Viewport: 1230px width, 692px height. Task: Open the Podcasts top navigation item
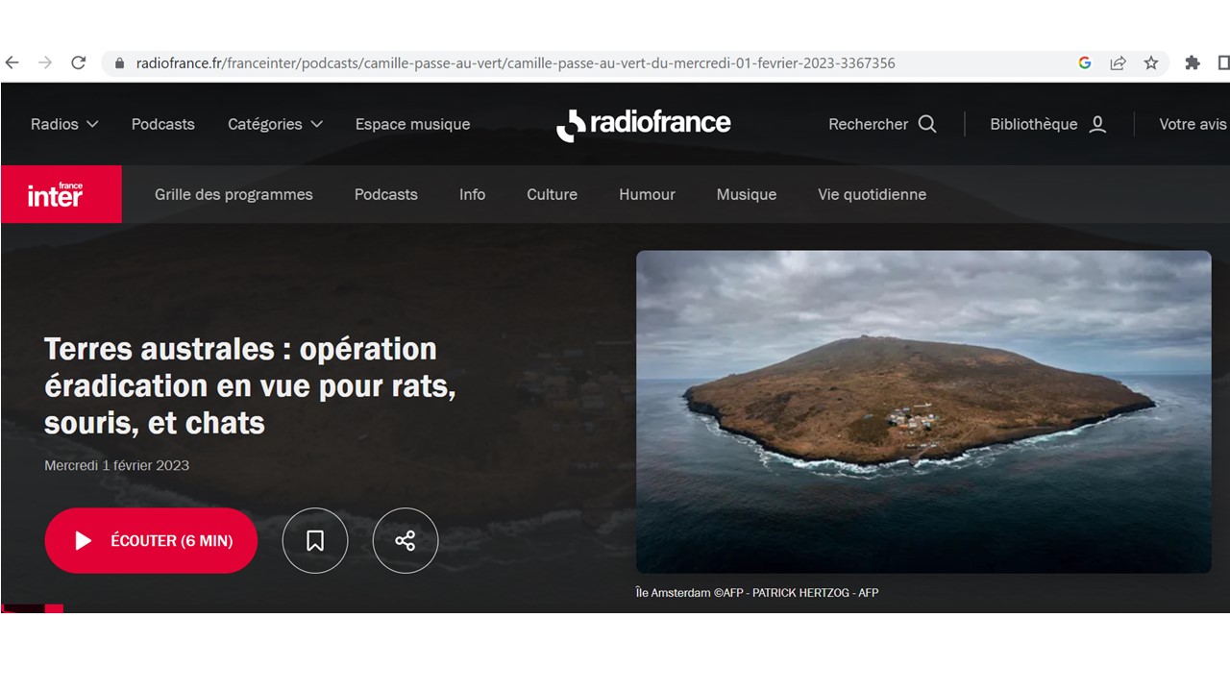tap(162, 124)
